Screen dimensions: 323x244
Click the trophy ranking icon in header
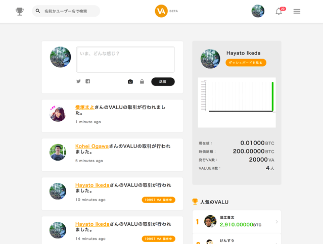(20, 11)
